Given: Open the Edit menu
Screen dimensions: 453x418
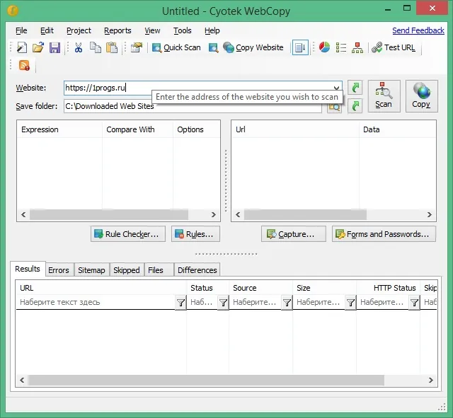Looking at the screenshot, I should [47, 30].
